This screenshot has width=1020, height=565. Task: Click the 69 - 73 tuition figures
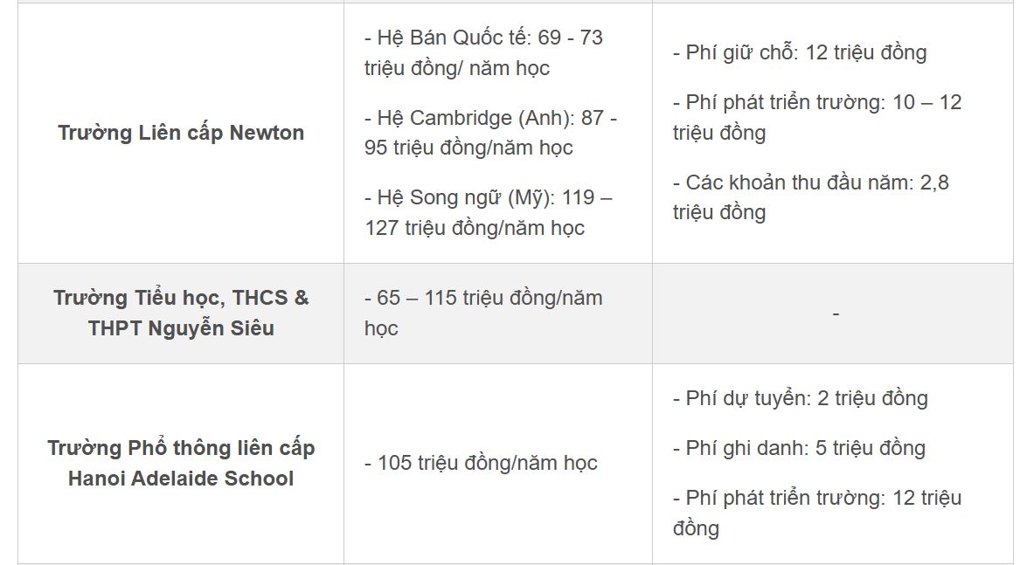coord(572,38)
